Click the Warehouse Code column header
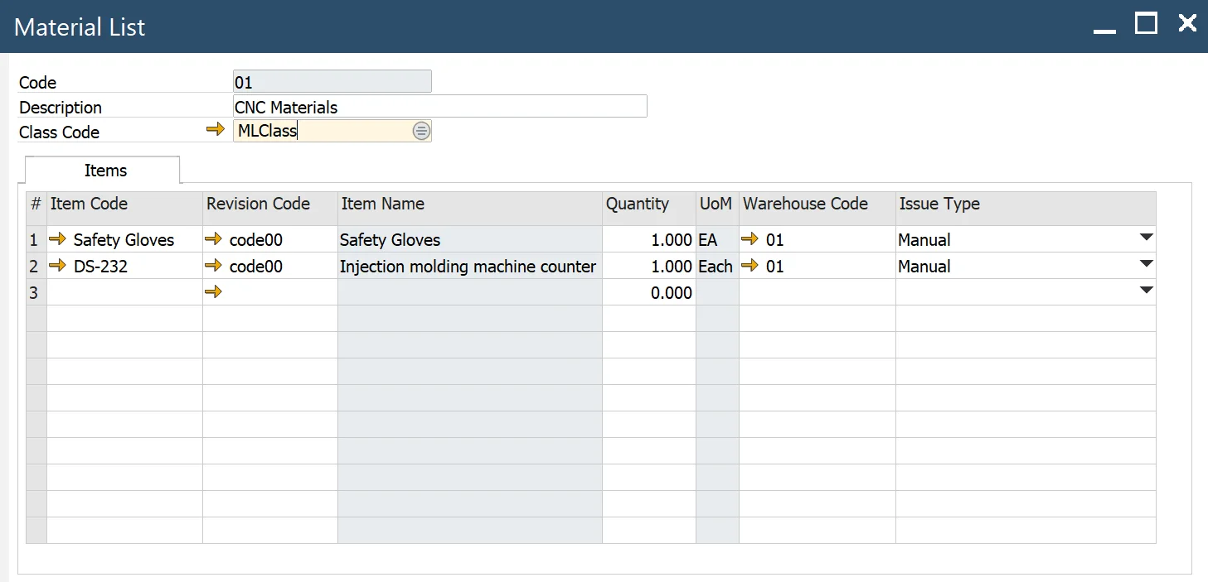The image size is (1208, 582). pos(804,204)
